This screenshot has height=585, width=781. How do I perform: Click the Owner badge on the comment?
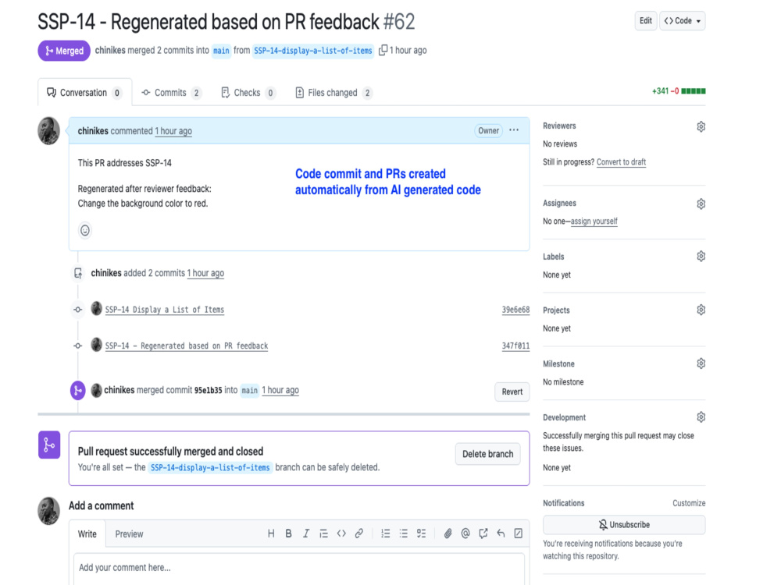(488, 130)
